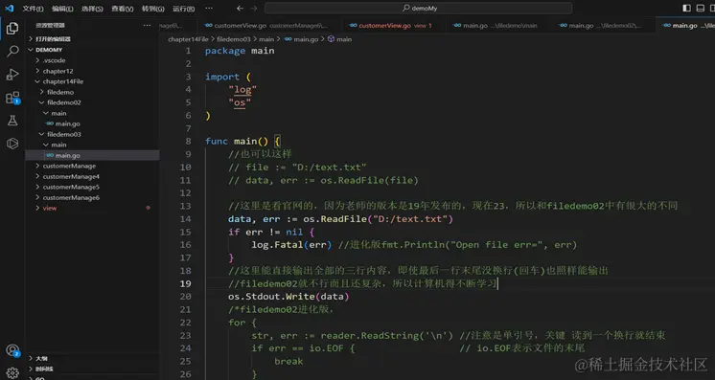Switch to main.go filedemo\main tab

[x=496, y=26]
